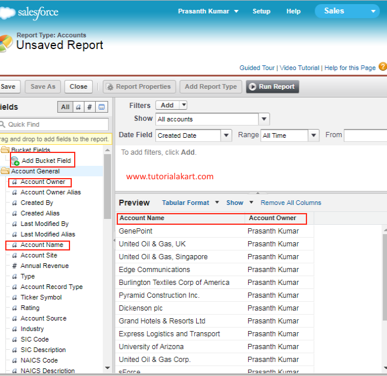This screenshot has height=376, width=387.
Task: Click the Close button
Action: point(78,86)
